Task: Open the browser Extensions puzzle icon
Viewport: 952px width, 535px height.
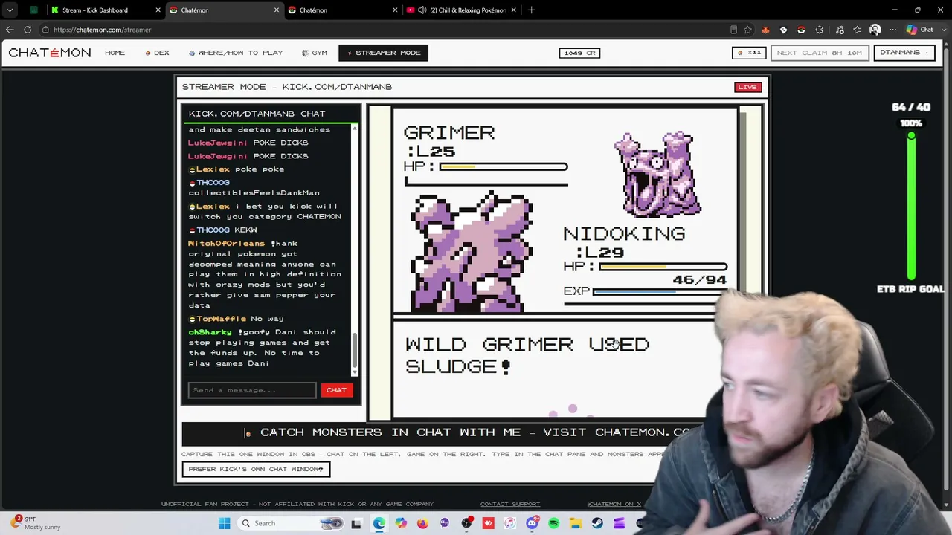Action: point(819,30)
